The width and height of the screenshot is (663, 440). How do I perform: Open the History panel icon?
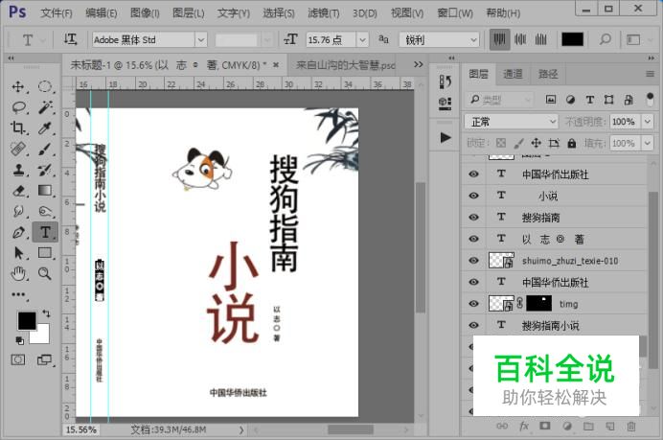pos(445,81)
